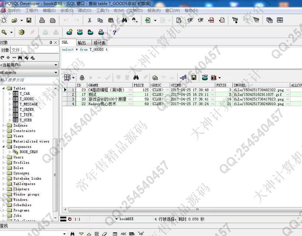This screenshot has width=302, height=236.
Task: Click the GNAME column header
Action: pyautogui.click(x=110, y=85)
